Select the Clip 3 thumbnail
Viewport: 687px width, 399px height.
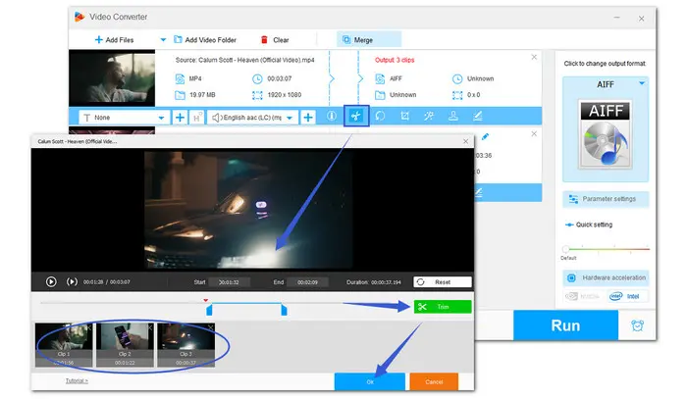(x=185, y=345)
